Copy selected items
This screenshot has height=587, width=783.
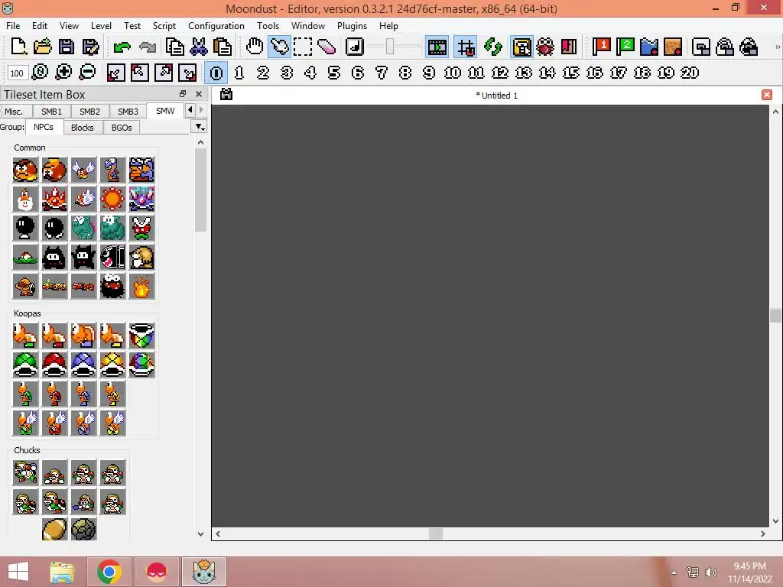pos(174,47)
